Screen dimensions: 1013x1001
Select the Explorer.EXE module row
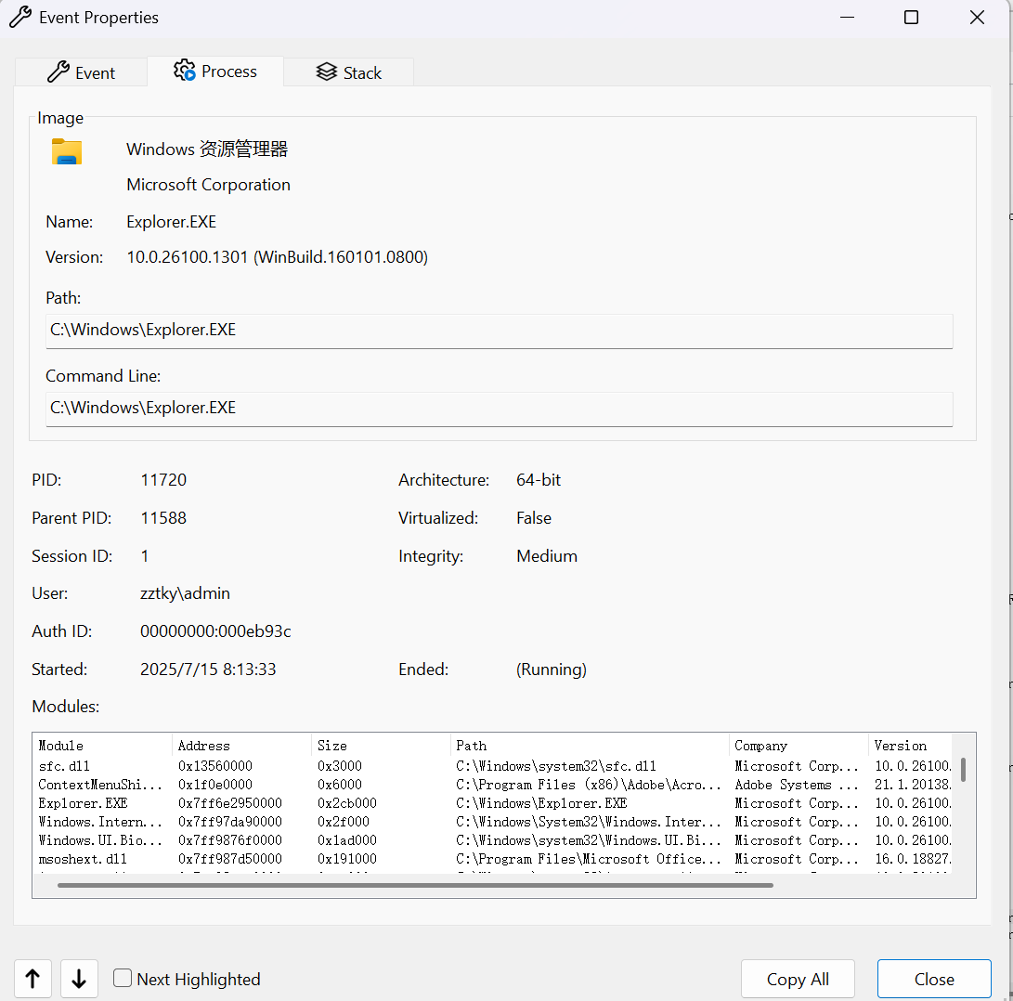pos(492,803)
